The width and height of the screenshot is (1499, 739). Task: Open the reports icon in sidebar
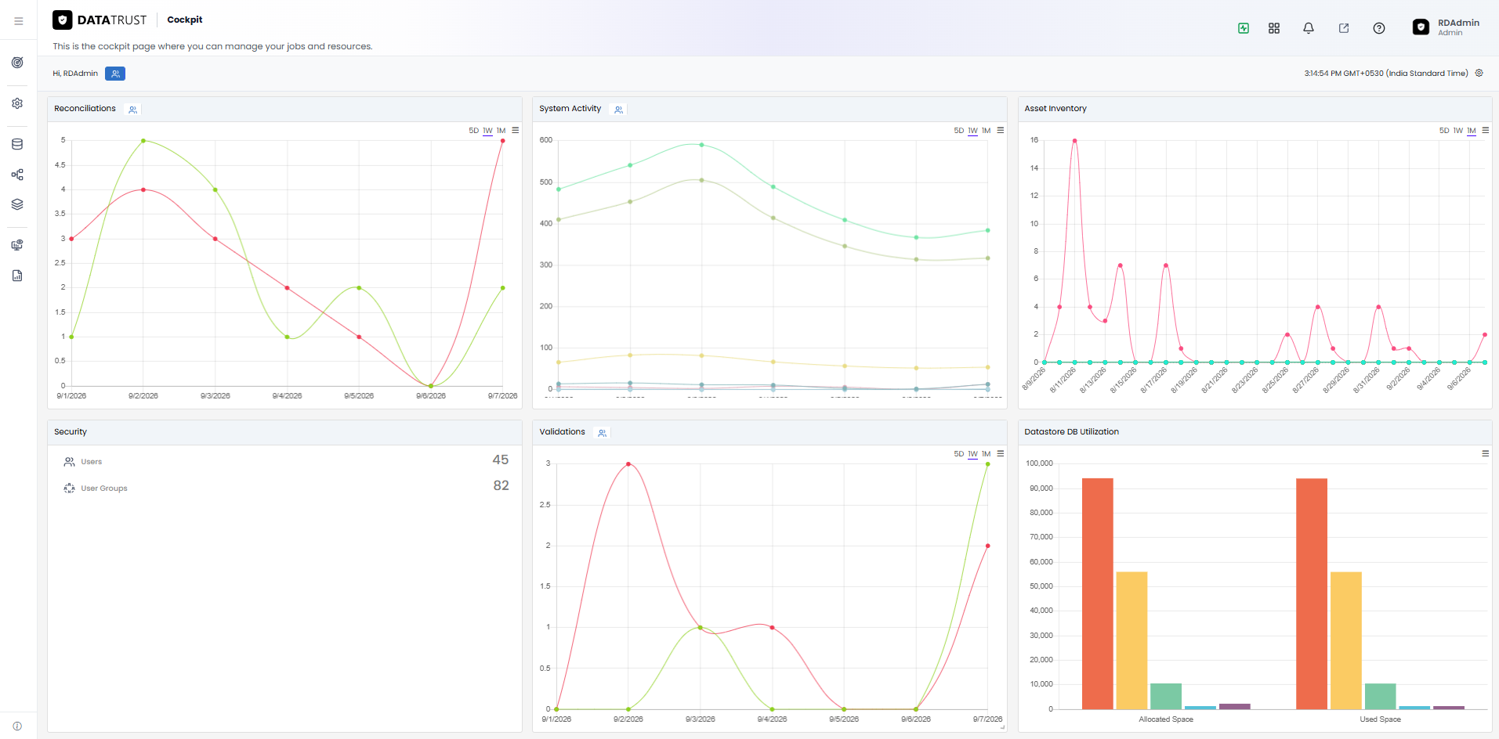tap(17, 276)
